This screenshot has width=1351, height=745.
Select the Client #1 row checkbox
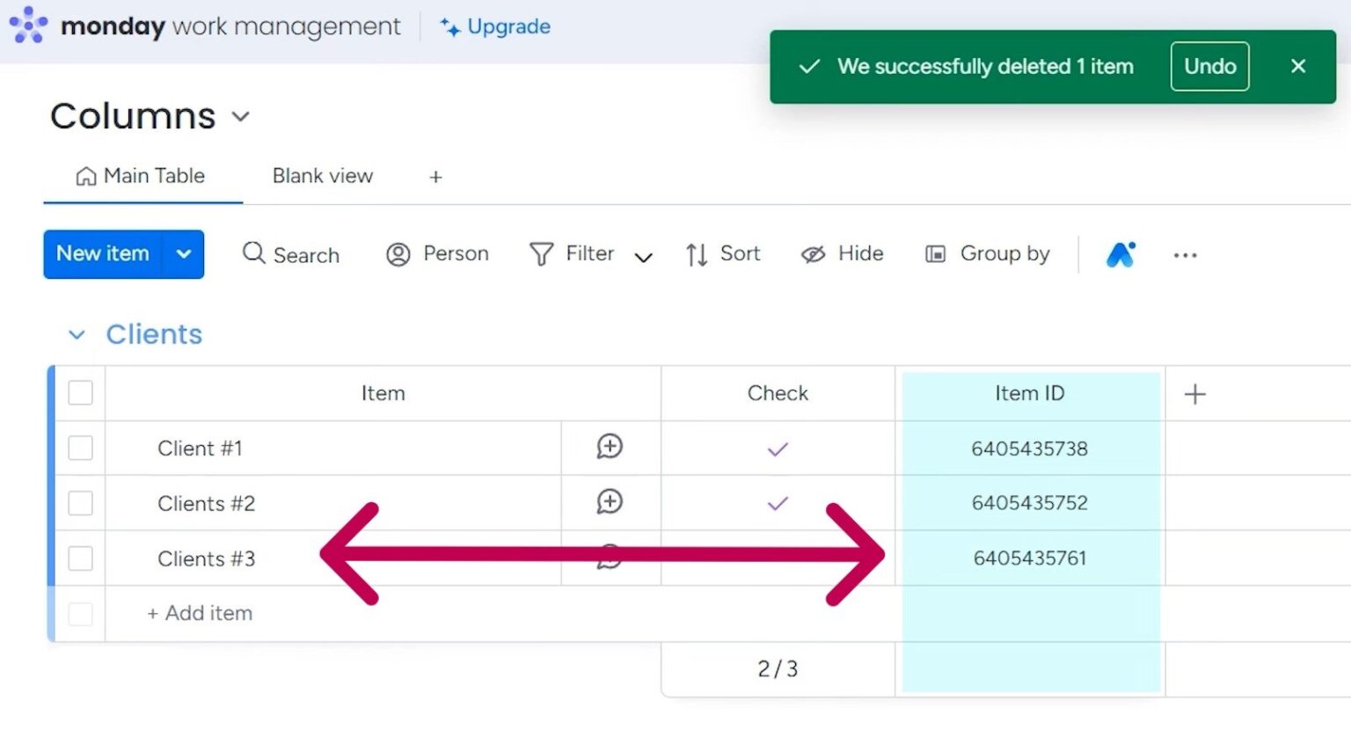[x=80, y=448]
